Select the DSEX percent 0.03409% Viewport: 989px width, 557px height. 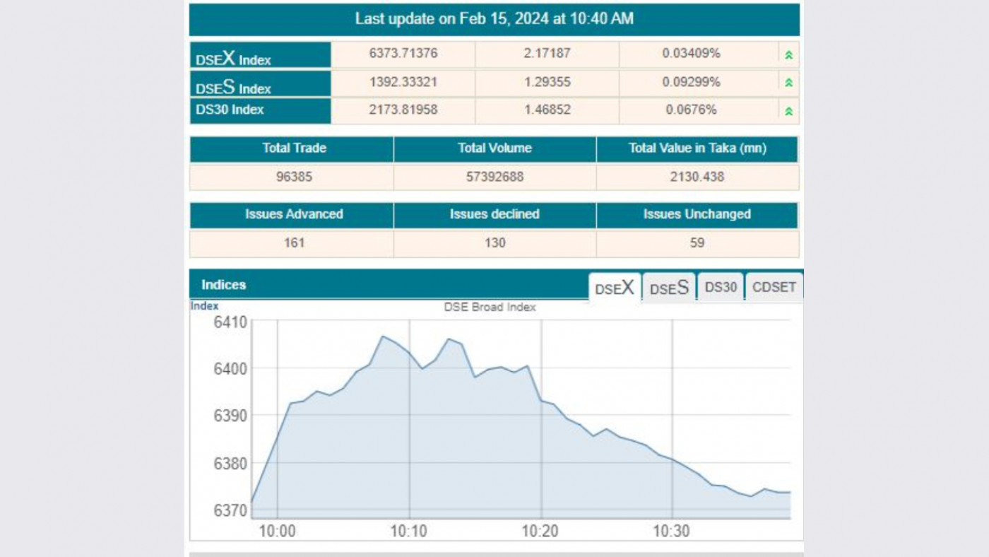tap(692, 53)
